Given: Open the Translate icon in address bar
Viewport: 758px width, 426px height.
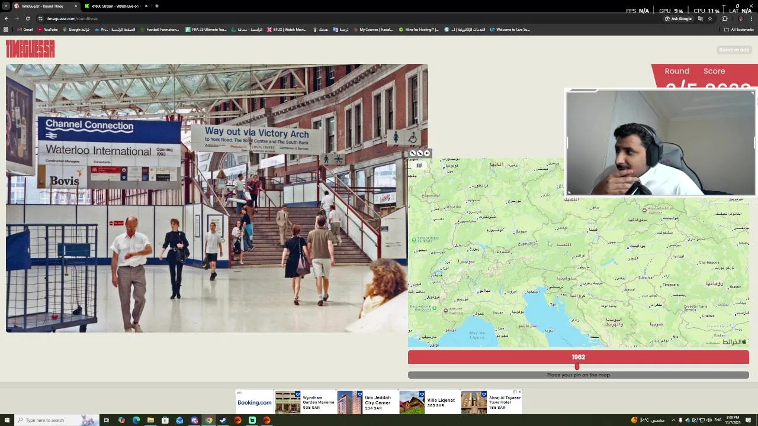Looking at the screenshot, I should 701,18.
